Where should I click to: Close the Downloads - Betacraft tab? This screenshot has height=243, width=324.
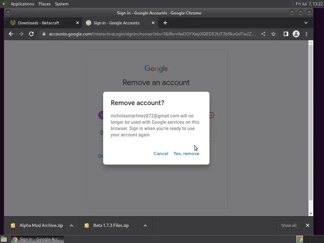click(78, 23)
